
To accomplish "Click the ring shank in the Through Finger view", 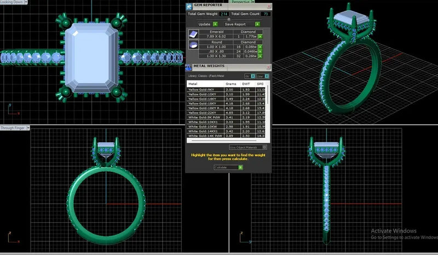I will click(106, 205).
